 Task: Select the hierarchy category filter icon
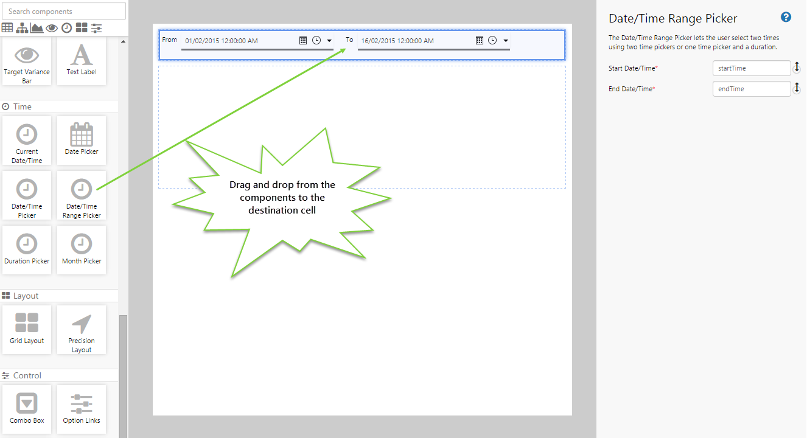pos(22,28)
